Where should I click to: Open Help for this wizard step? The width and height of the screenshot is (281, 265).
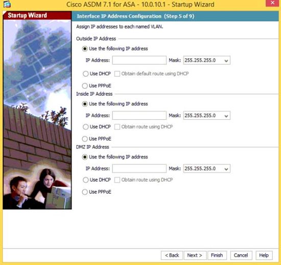[x=264, y=255]
